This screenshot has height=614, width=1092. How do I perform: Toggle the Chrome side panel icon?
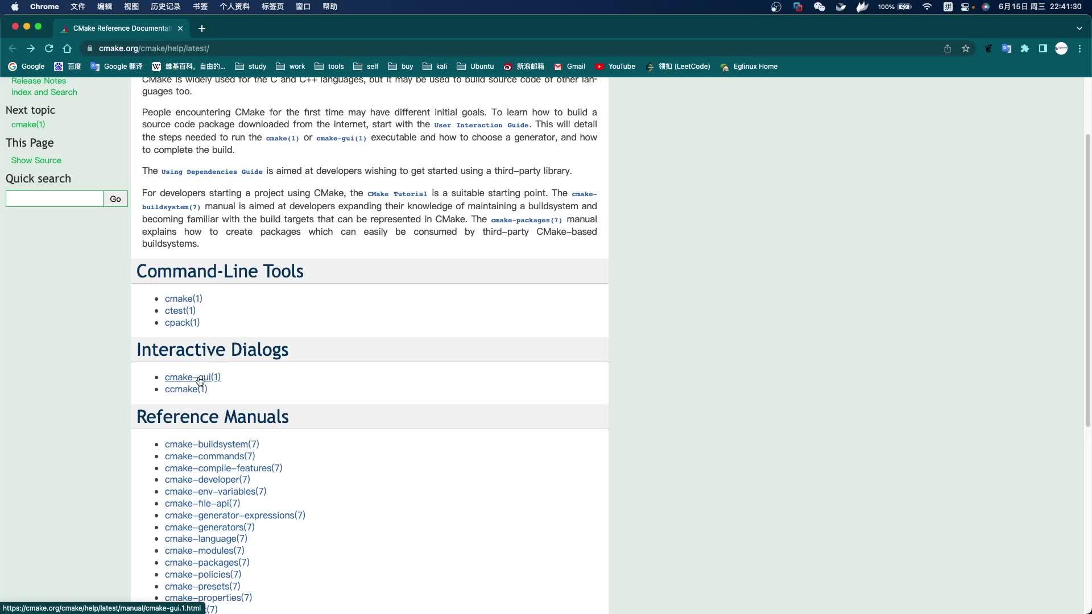(1043, 48)
